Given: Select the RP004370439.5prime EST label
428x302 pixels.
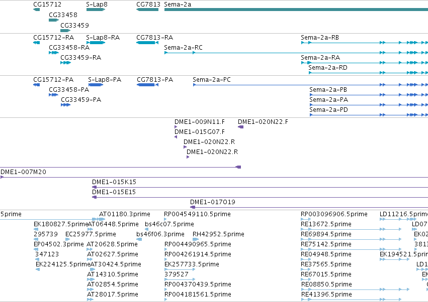Looking at the screenshot, I should click(198, 284).
